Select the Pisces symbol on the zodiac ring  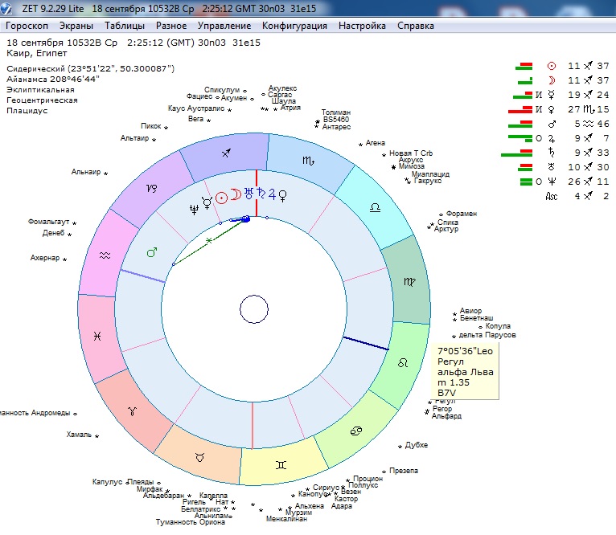pos(97,335)
